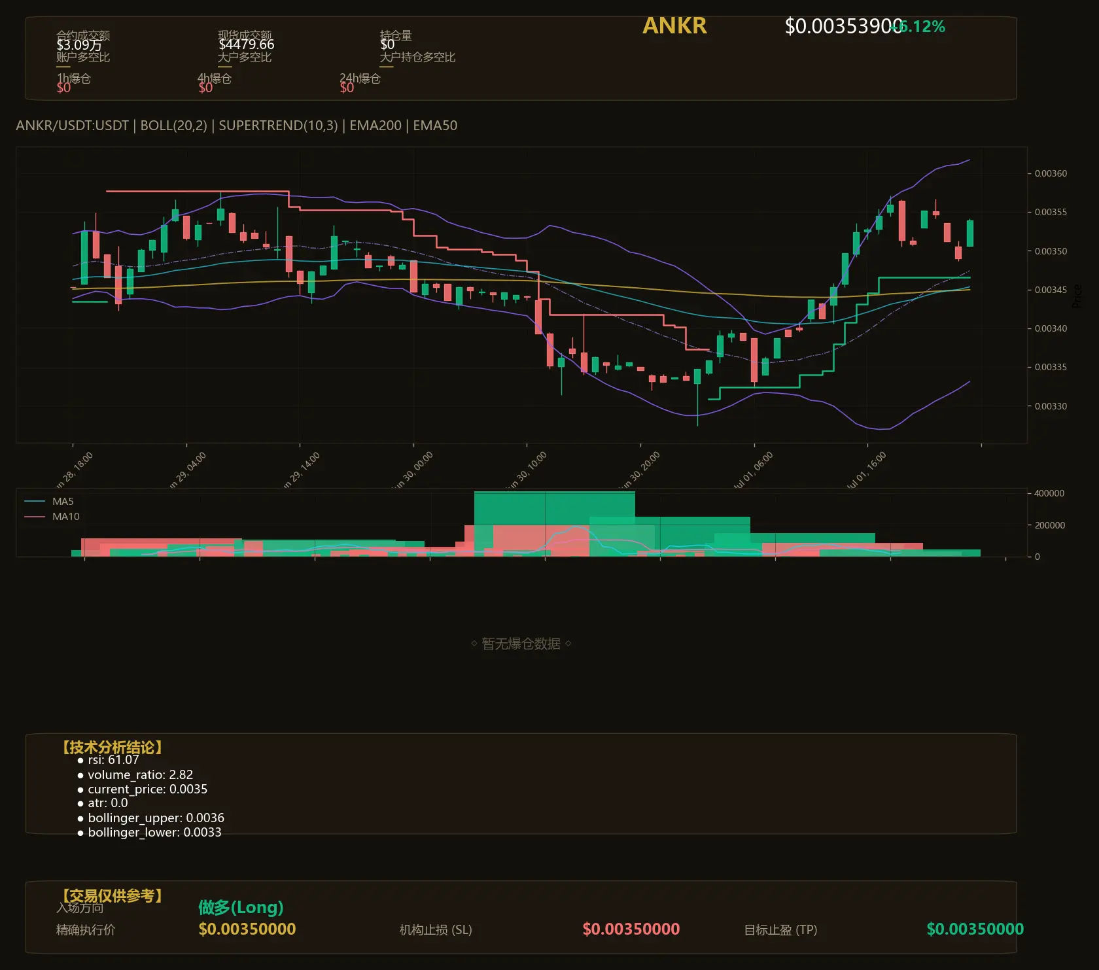Click the 0.00355 price axis label
Image resolution: width=1099 pixels, height=970 pixels.
tap(1051, 212)
